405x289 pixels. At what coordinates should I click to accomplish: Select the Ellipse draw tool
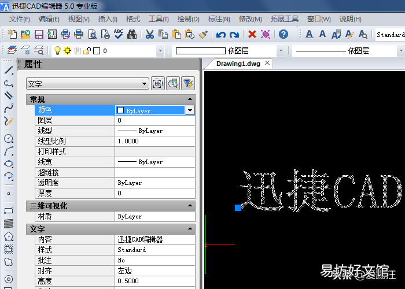click(x=9, y=164)
